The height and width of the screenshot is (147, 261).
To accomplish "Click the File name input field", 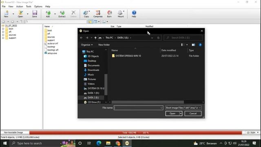I will [138, 108].
